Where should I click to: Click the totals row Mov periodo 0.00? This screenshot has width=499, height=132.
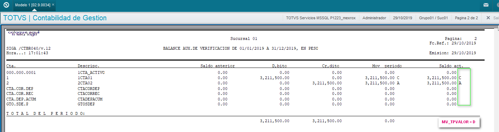point(389,121)
